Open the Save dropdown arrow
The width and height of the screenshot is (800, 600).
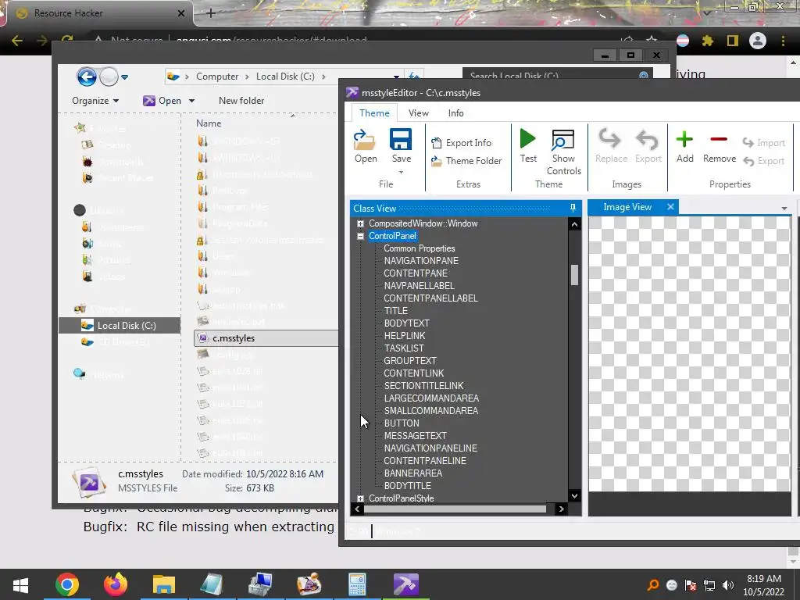[x=401, y=173]
